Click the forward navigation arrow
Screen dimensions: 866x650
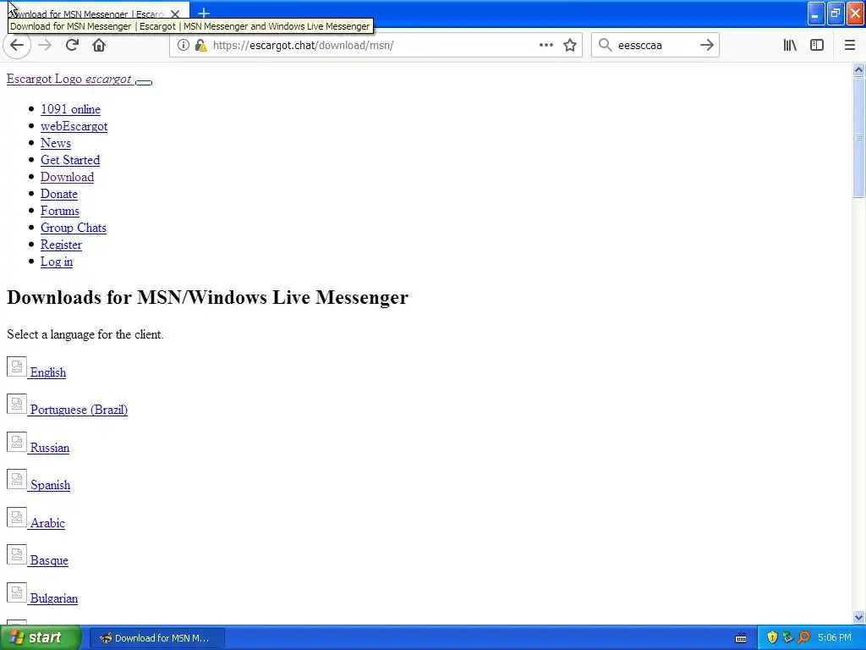tap(45, 46)
